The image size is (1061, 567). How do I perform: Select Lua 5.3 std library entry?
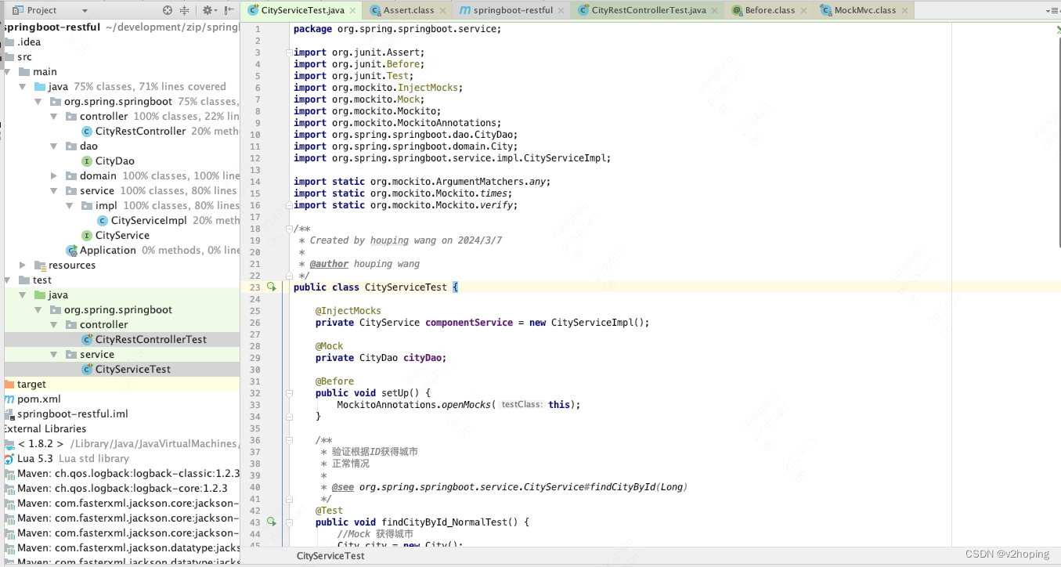coord(73,459)
